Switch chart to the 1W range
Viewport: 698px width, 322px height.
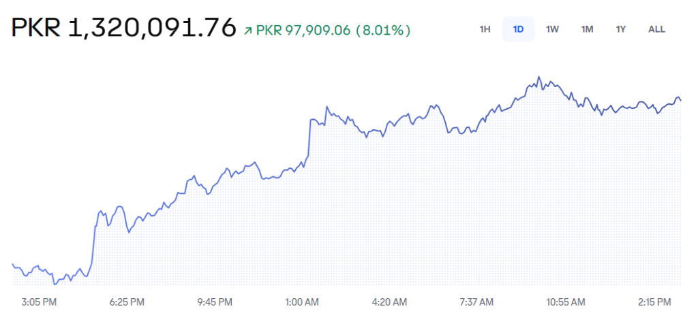click(552, 29)
